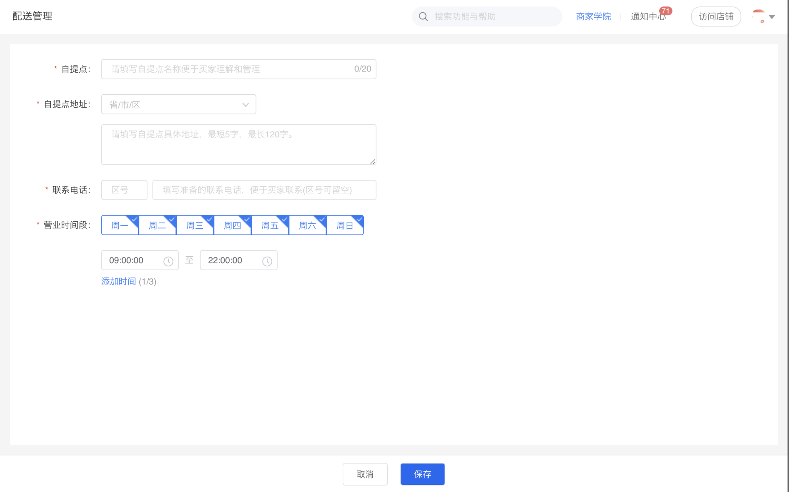Open the end time clock picker
This screenshot has width=789, height=492.
[267, 261]
